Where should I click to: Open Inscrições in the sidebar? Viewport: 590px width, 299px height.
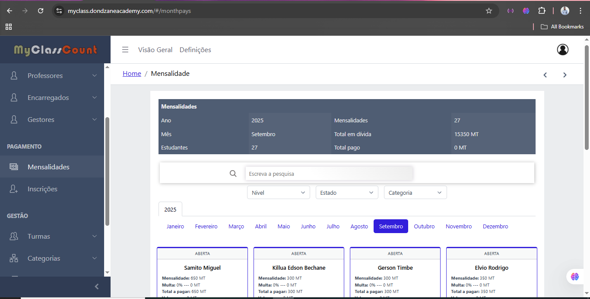42,189
